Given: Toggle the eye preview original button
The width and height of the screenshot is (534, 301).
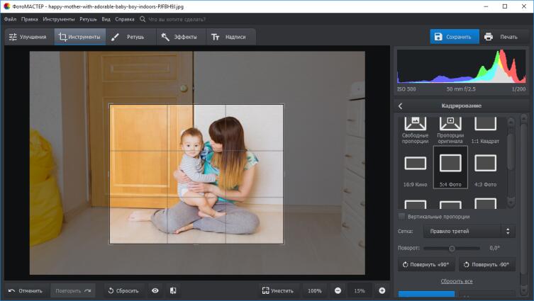Looking at the screenshot, I should (155, 290).
